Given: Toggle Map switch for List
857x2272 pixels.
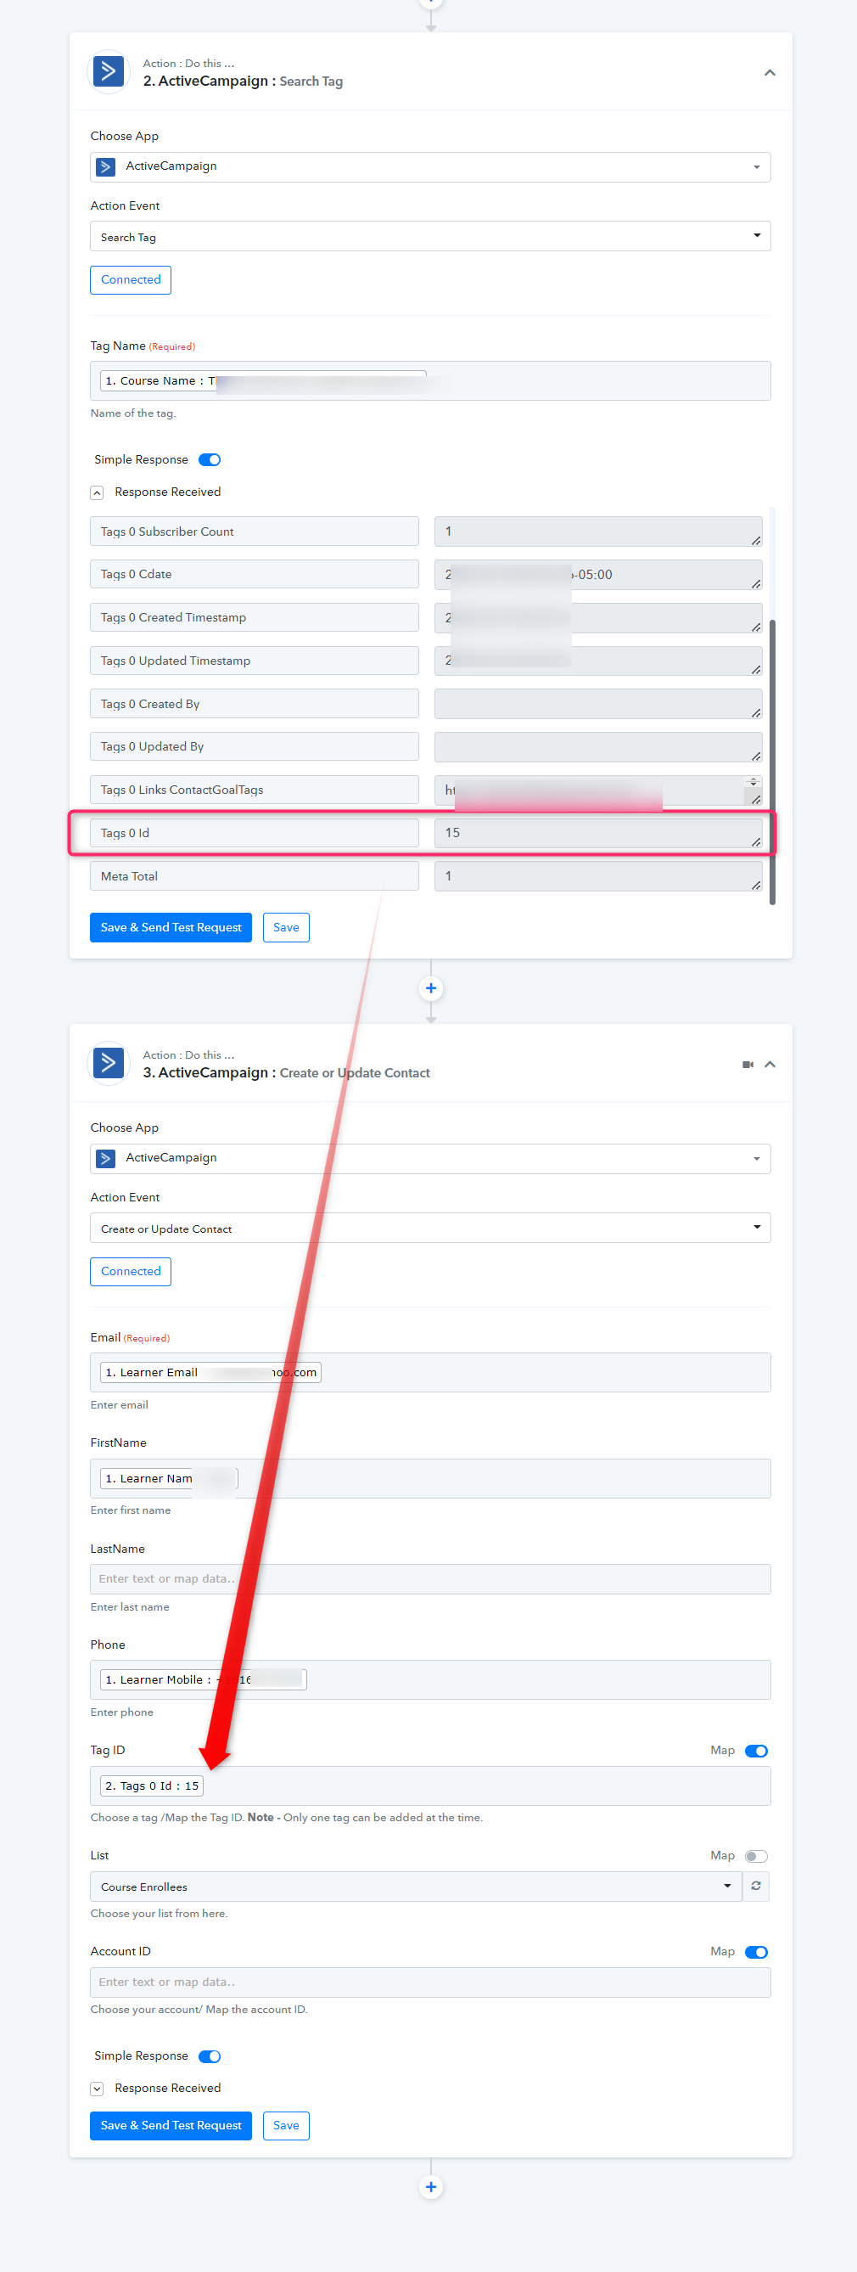Looking at the screenshot, I should (x=757, y=1856).
